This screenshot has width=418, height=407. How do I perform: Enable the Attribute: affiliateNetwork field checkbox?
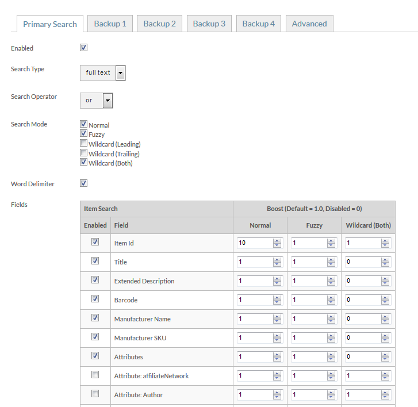click(x=95, y=374)
